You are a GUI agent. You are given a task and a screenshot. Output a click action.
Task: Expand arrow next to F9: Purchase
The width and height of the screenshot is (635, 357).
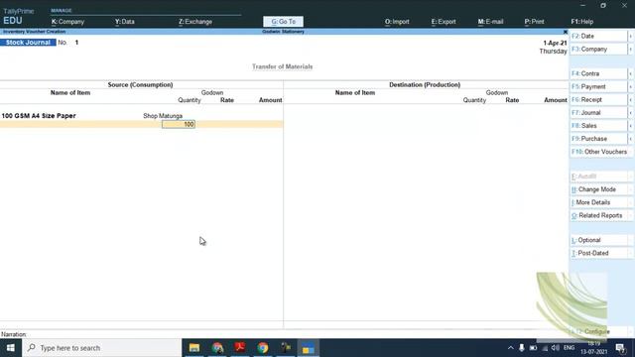[x=631, y=139]
